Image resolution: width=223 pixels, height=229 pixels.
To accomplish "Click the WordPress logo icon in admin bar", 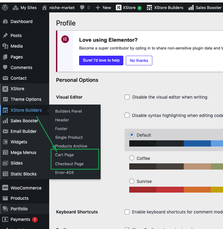I will click(x=5, y=7).
